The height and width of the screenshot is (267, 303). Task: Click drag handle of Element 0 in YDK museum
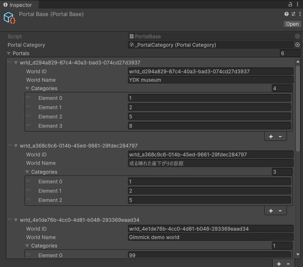(28, 97)
